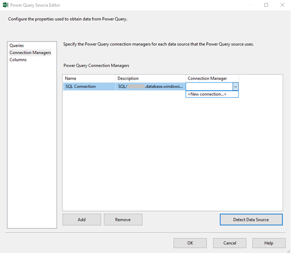The height and width of the screenshot is (253, 291).
Task: Choose the <New connection...> option
Action: (207, 94)
